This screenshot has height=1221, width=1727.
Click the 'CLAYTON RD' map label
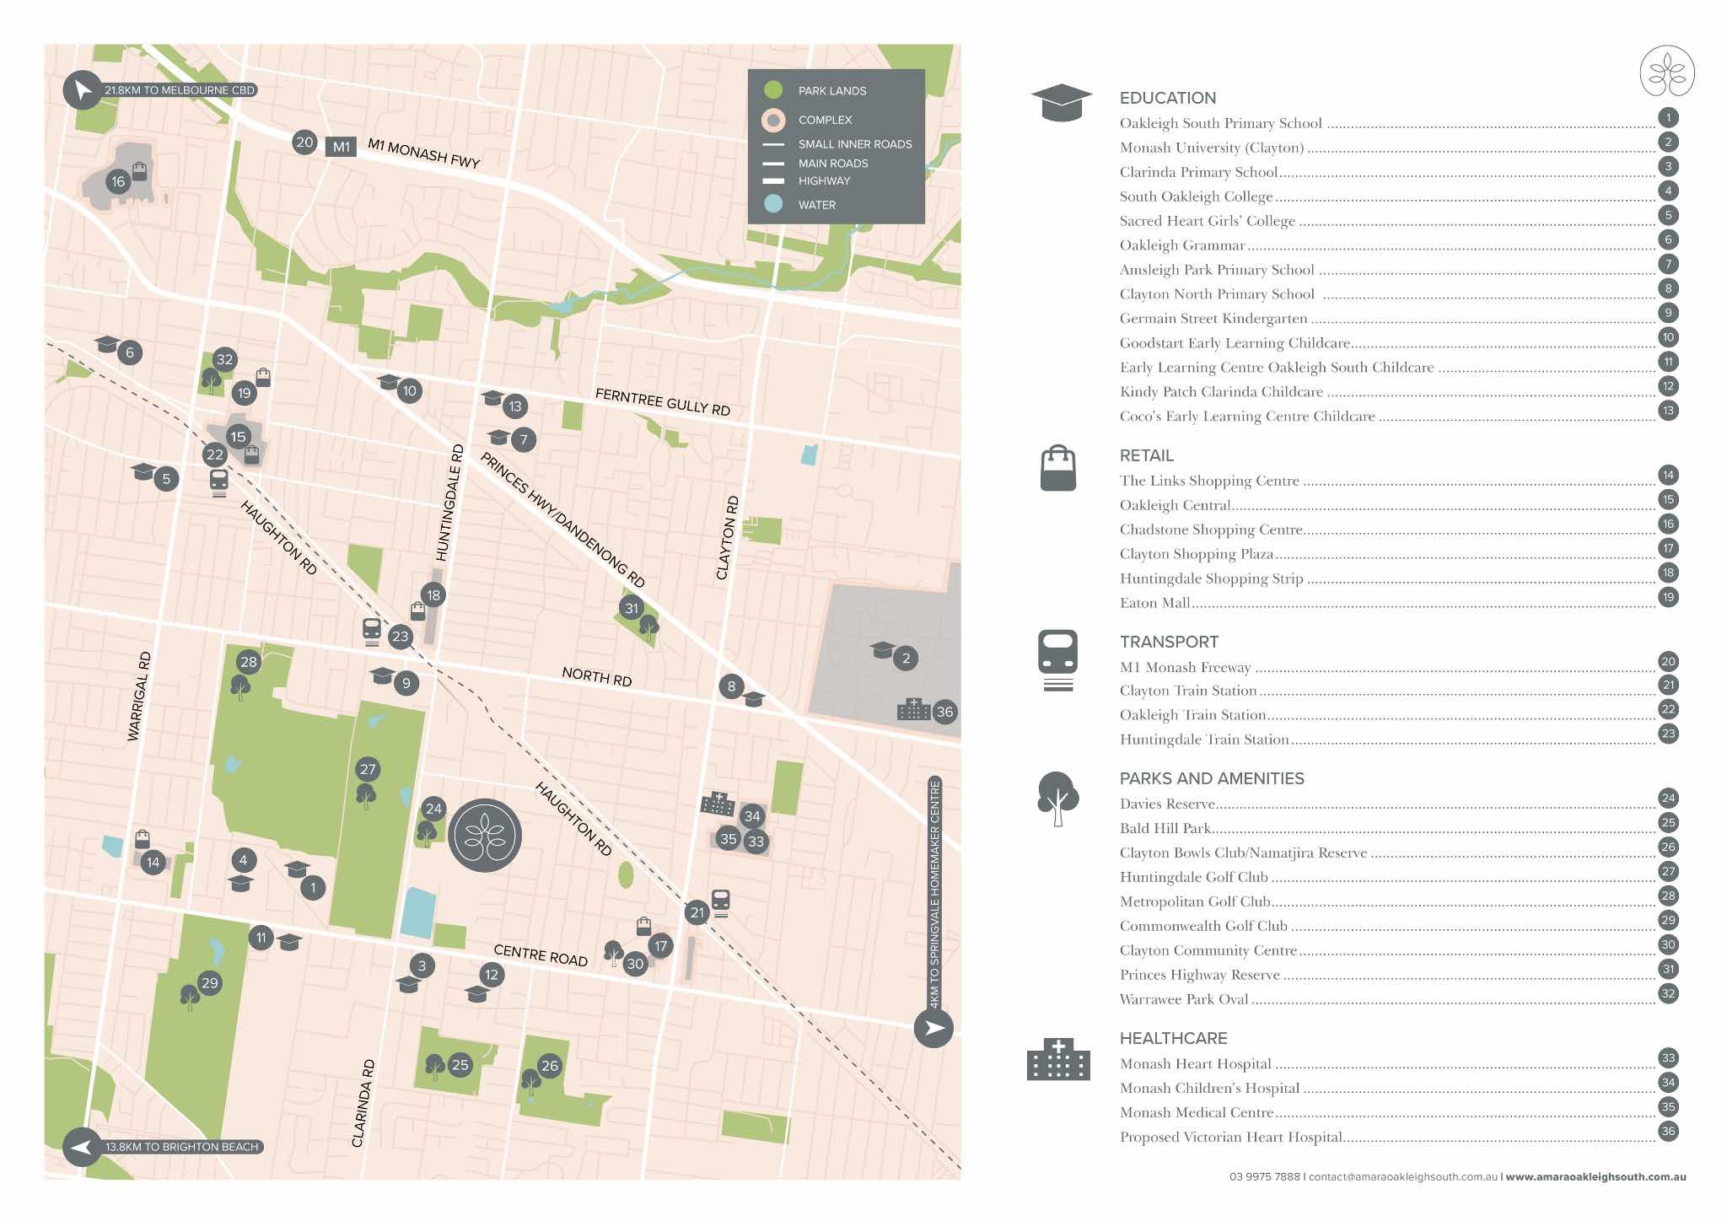[x=727, y=538]
